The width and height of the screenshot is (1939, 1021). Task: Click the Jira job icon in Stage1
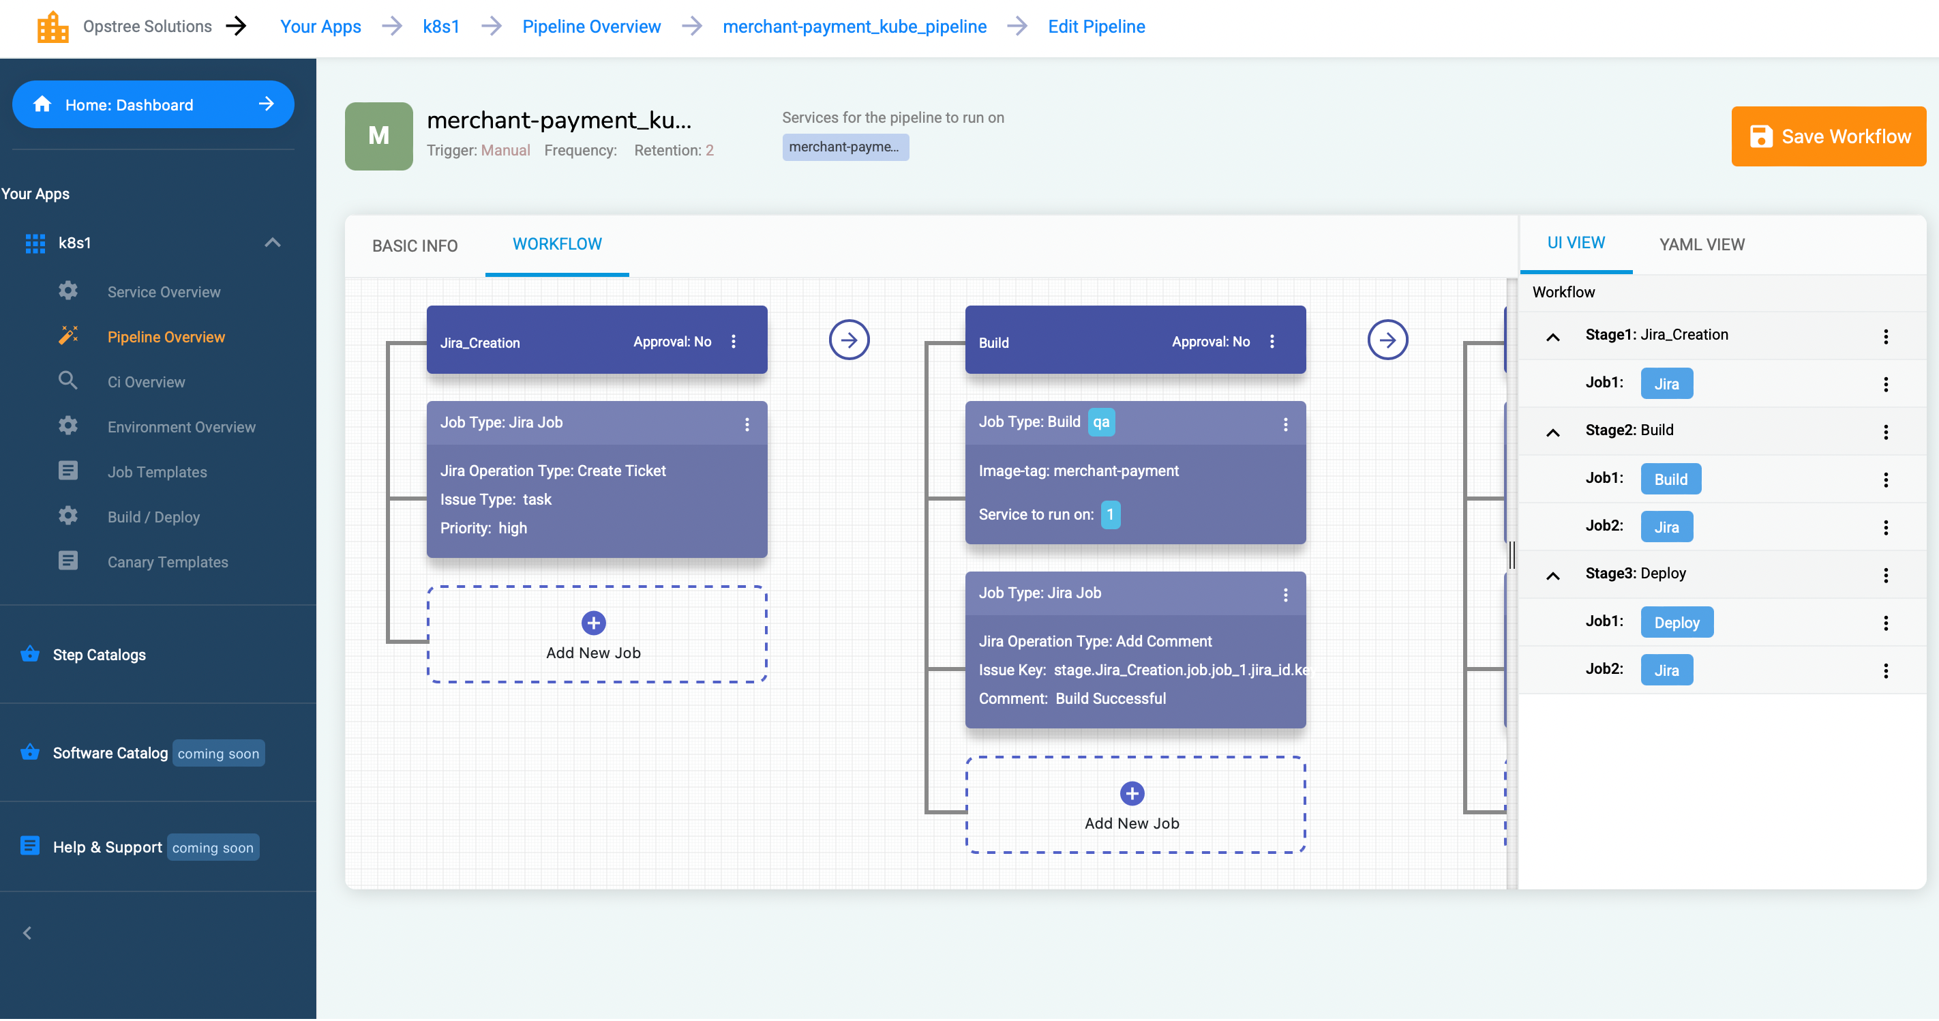tap(1664, 382)
